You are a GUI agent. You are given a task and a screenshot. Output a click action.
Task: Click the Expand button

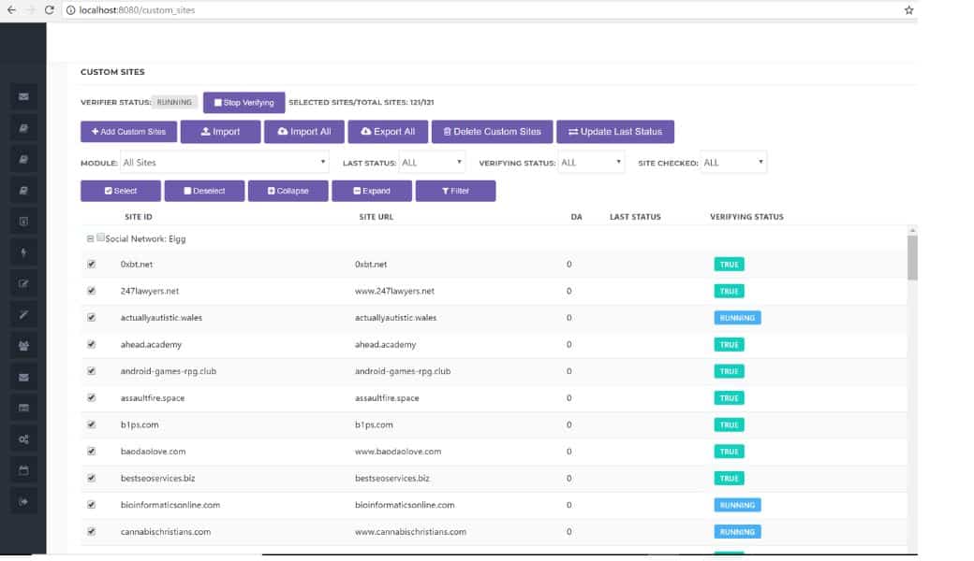pos(372,191)
